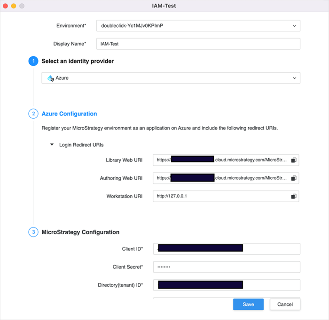Click the Library Web URI text field

(x=221, y=160)
